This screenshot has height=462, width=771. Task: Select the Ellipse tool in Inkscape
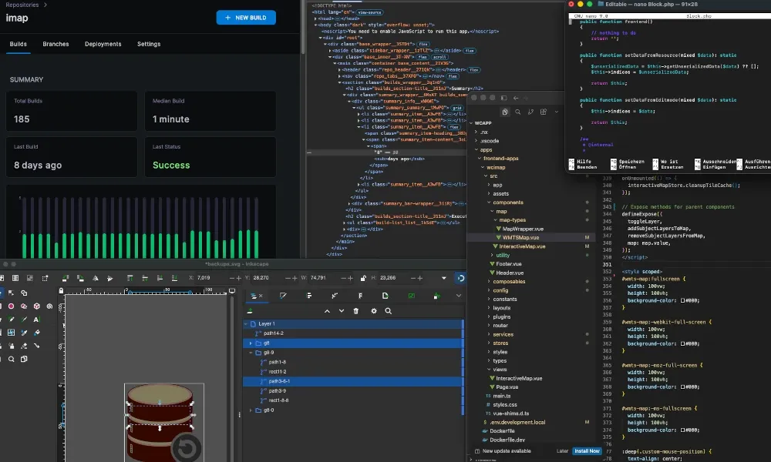click(x=11, y=306)
